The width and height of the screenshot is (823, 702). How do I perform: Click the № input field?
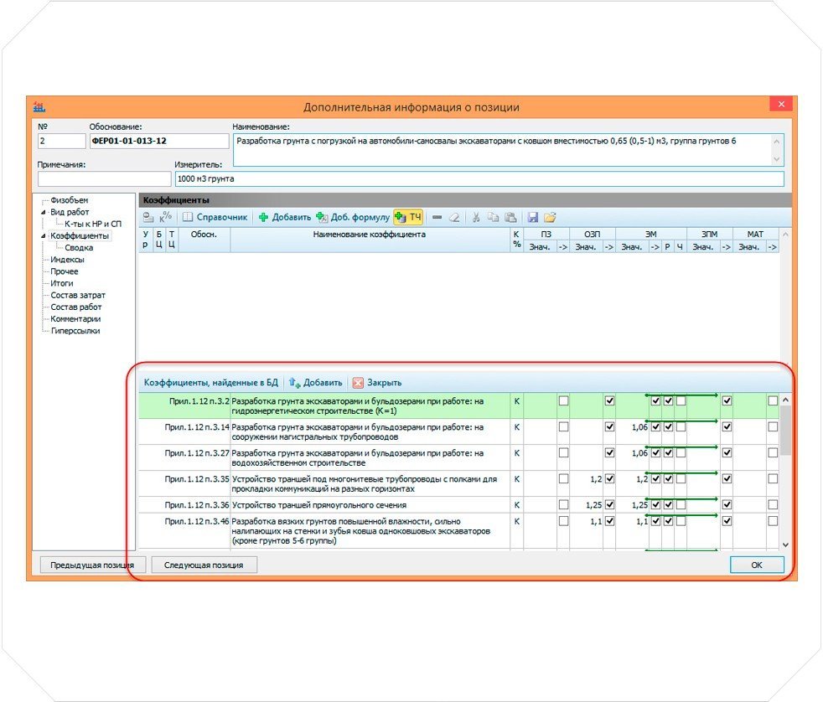[x=61, y=141]
